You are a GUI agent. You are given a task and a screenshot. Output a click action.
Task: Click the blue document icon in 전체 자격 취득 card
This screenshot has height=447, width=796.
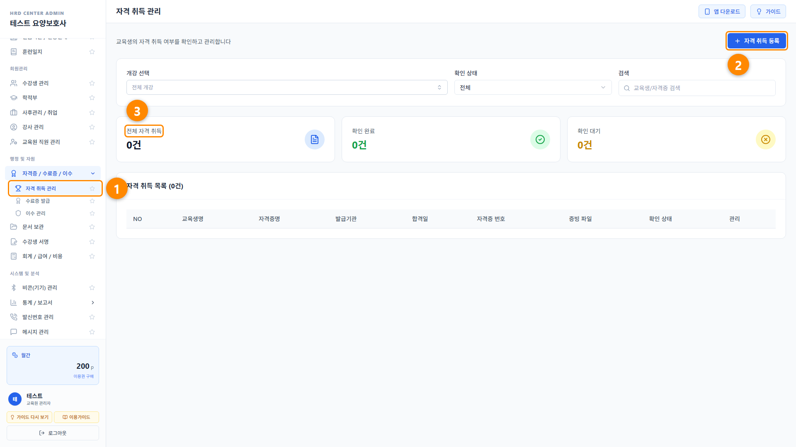[x=315, y=139]
